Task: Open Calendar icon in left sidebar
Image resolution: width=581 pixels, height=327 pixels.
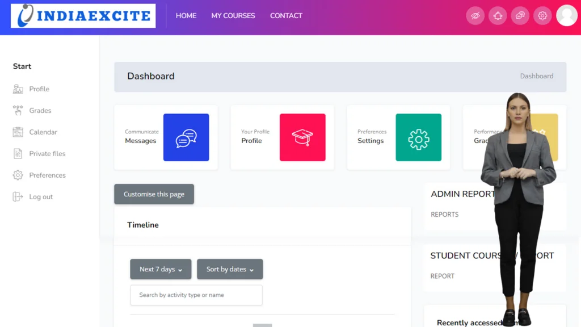Action: [18, 132]
